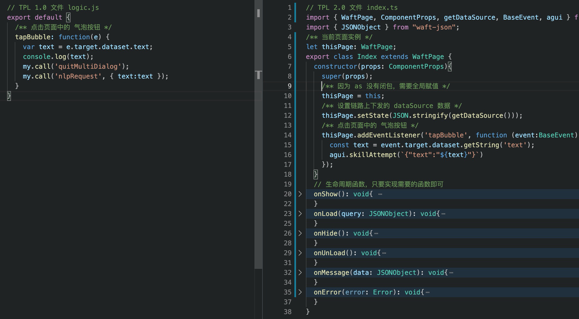Click the ellipsis after onLoad void
Screen dimensions: 579x319
[443, 214]
